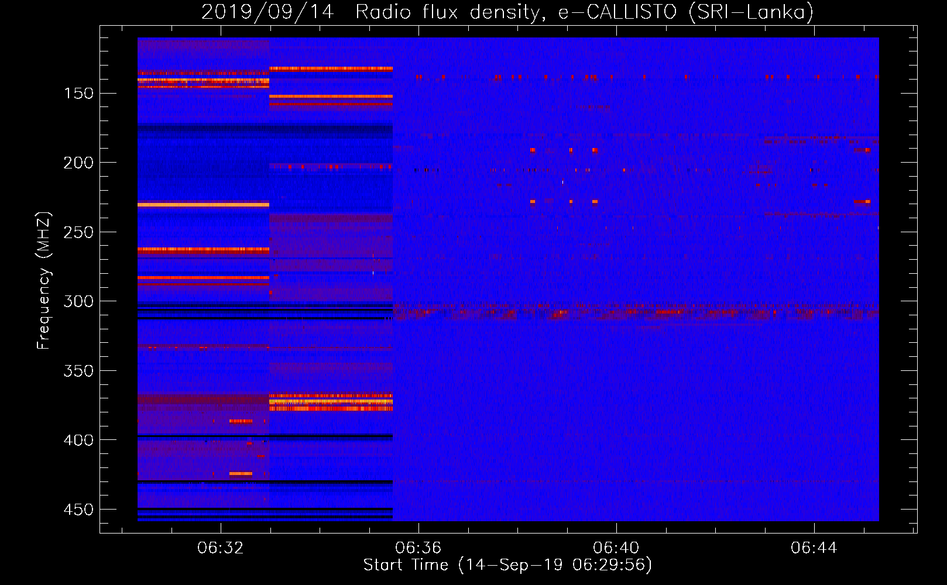Click the 'Start Time (14-Sep-19 06:29:56)' label

pyautogui.click(x=507, y=565)
